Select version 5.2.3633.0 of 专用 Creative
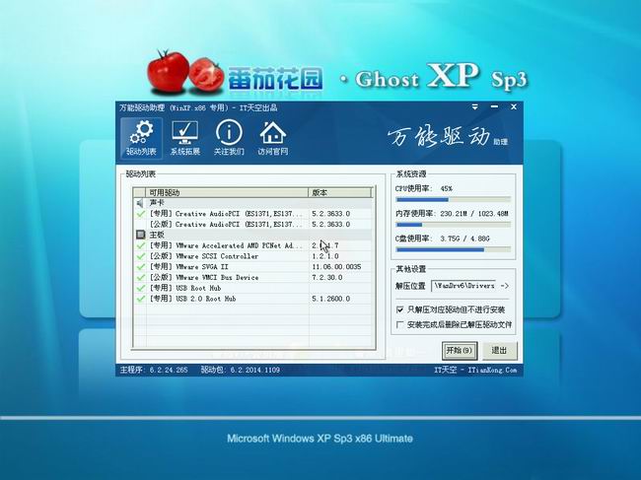Image resolution: width=641 pixels, height=480 pixels. point(330,213)
